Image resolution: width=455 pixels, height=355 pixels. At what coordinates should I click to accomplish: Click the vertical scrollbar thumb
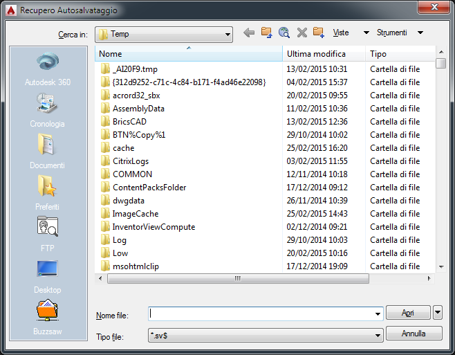[441, 63]
